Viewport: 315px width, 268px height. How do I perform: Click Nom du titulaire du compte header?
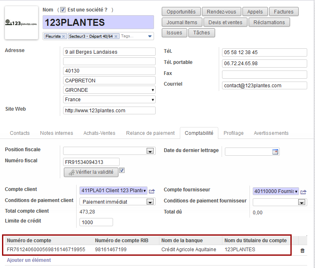click(x=256, y=240)
